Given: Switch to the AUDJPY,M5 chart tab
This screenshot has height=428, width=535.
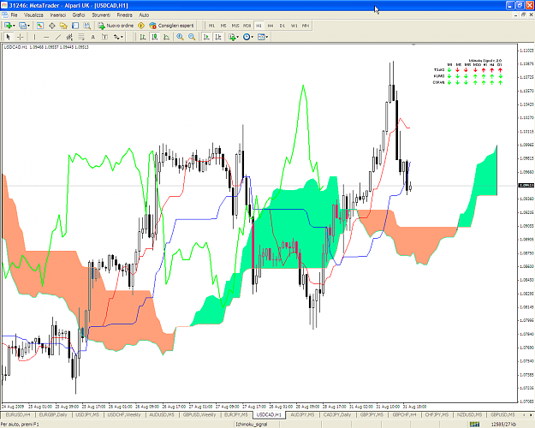Looking at the screenshot, I should click(302, 414).
